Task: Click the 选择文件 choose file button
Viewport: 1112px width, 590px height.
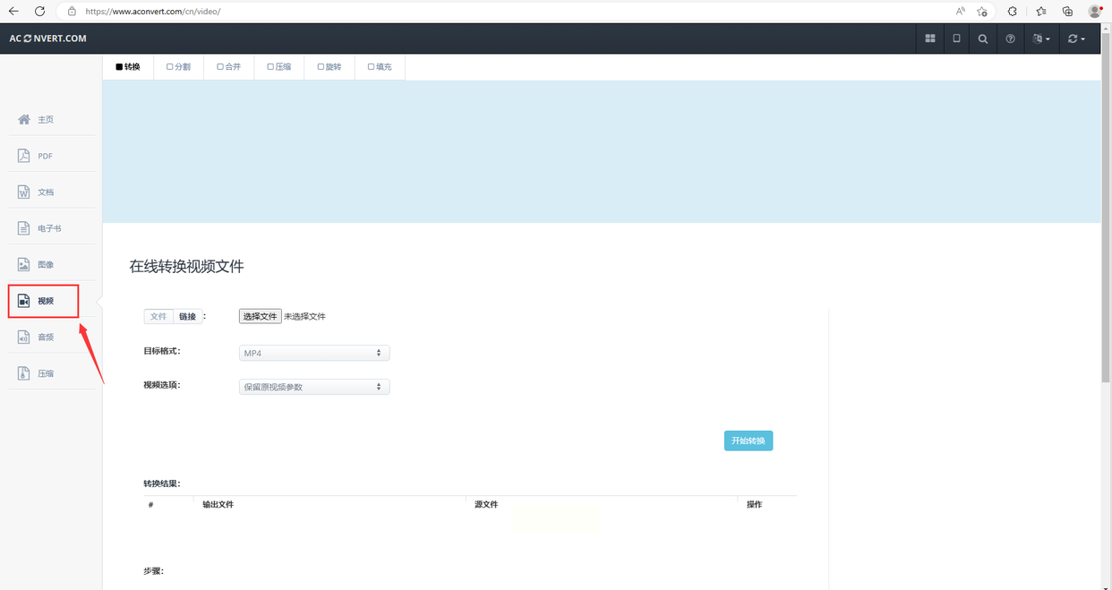Action: [x=260, y=316]
